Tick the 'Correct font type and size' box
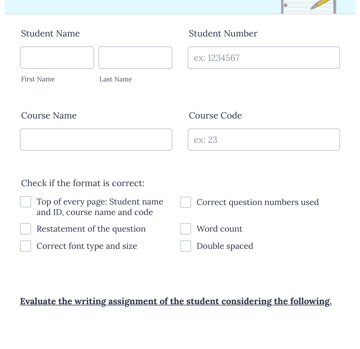The height and width of the screenshot is (349, 360). pos(25,246)
